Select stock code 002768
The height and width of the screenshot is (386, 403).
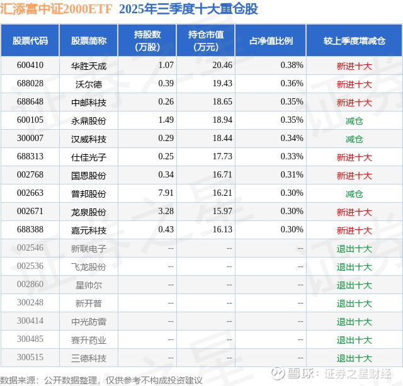coord(30,175)
